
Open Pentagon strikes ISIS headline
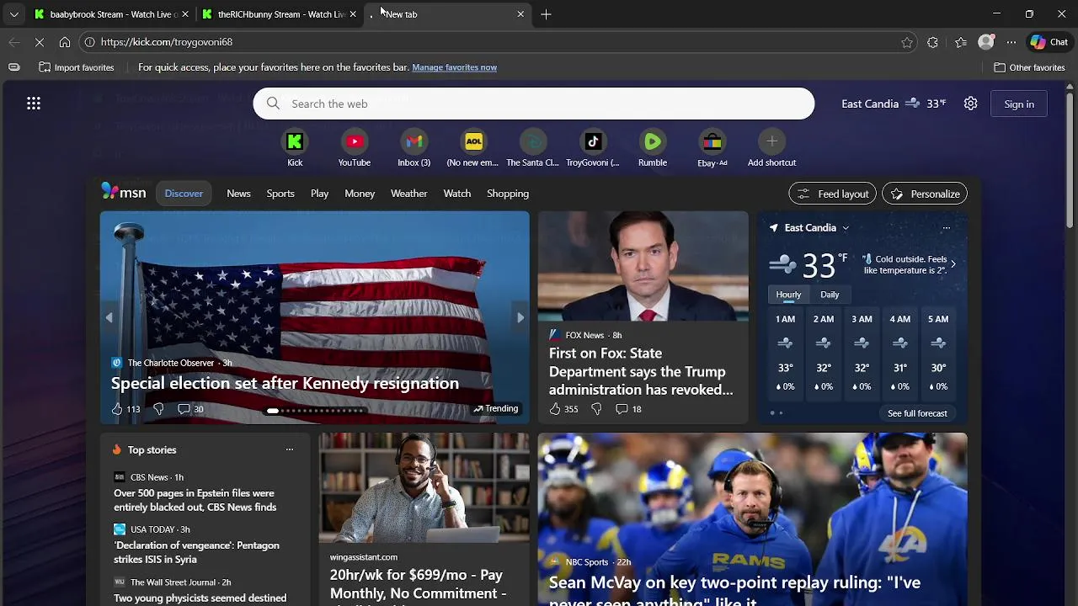[196, 552]
